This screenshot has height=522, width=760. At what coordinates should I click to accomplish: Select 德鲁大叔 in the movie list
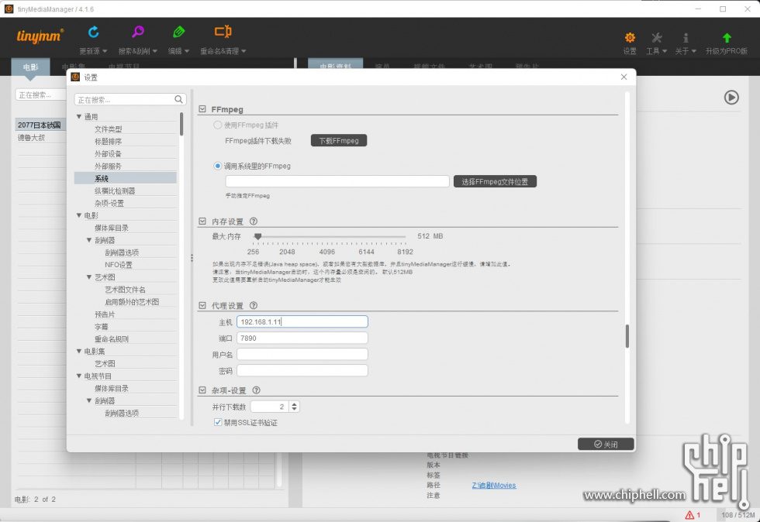click(x=32, y=138)
